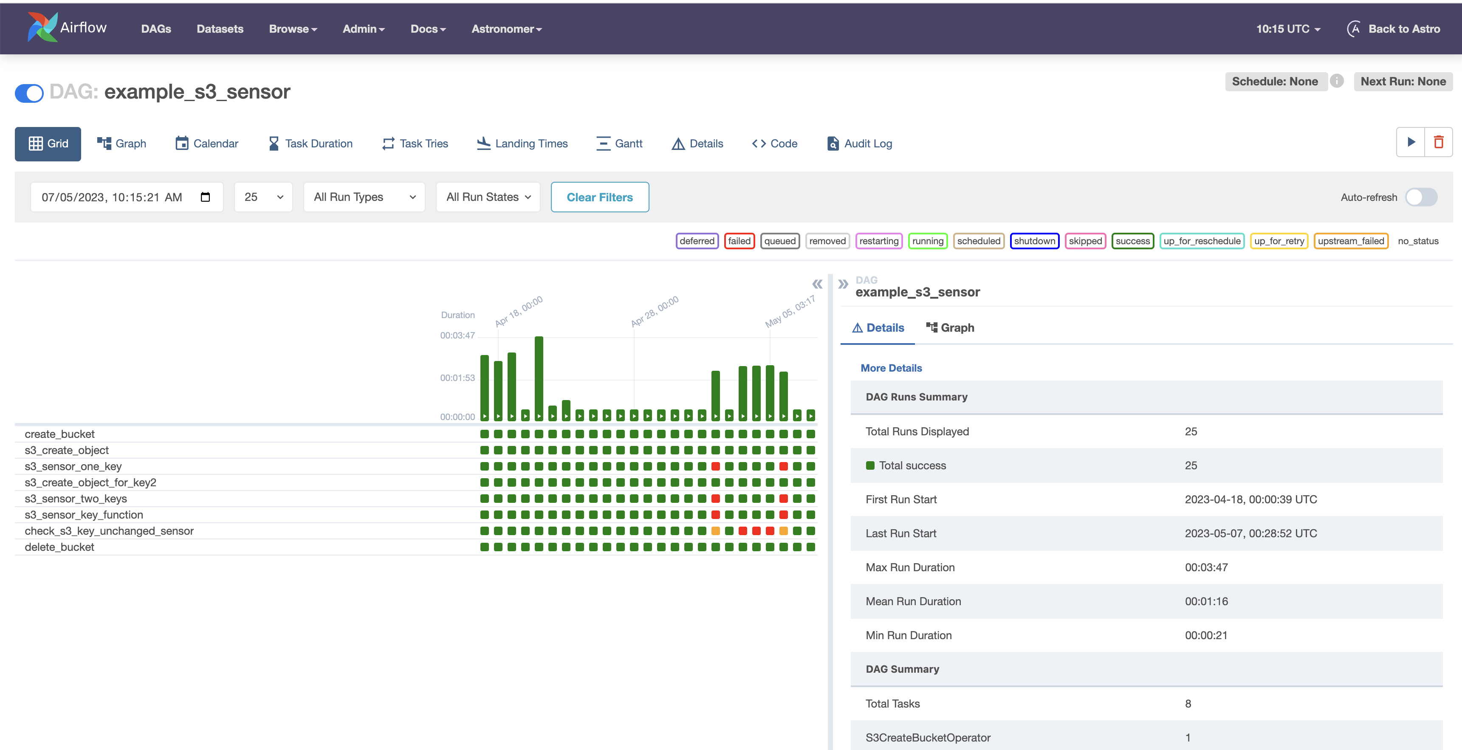The height and width of the screenshot is (750, 1462).
Task: Open the Browse menu
Action: click(293, 29)
